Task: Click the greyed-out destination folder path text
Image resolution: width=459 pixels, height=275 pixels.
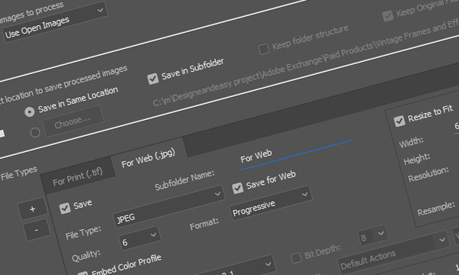Action: tap(306, 62)
